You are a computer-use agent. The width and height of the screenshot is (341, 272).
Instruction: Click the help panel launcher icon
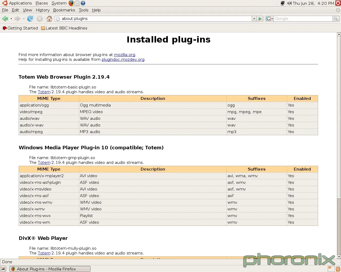(83, 3)
